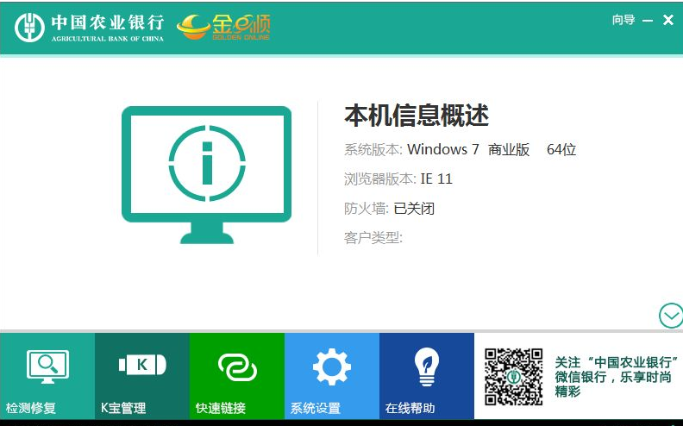Minimize the window using the dash button
The width and height of the screenshot is (683, 426).
tap(648, 21)
